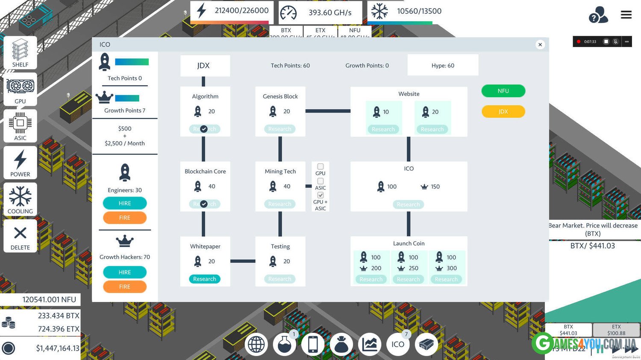Select the Shelf build tool
Screen dimensions: 641x360
click(x=20, y=53)
